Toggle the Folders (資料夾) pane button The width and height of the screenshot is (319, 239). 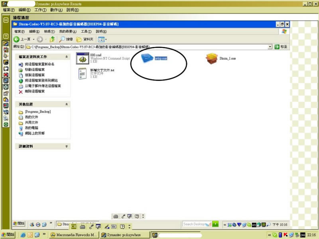pyautogui.click(x=85, y=39)
